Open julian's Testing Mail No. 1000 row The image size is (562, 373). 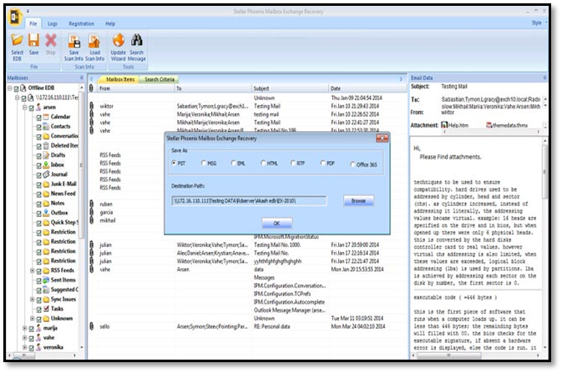click(246, 244)
